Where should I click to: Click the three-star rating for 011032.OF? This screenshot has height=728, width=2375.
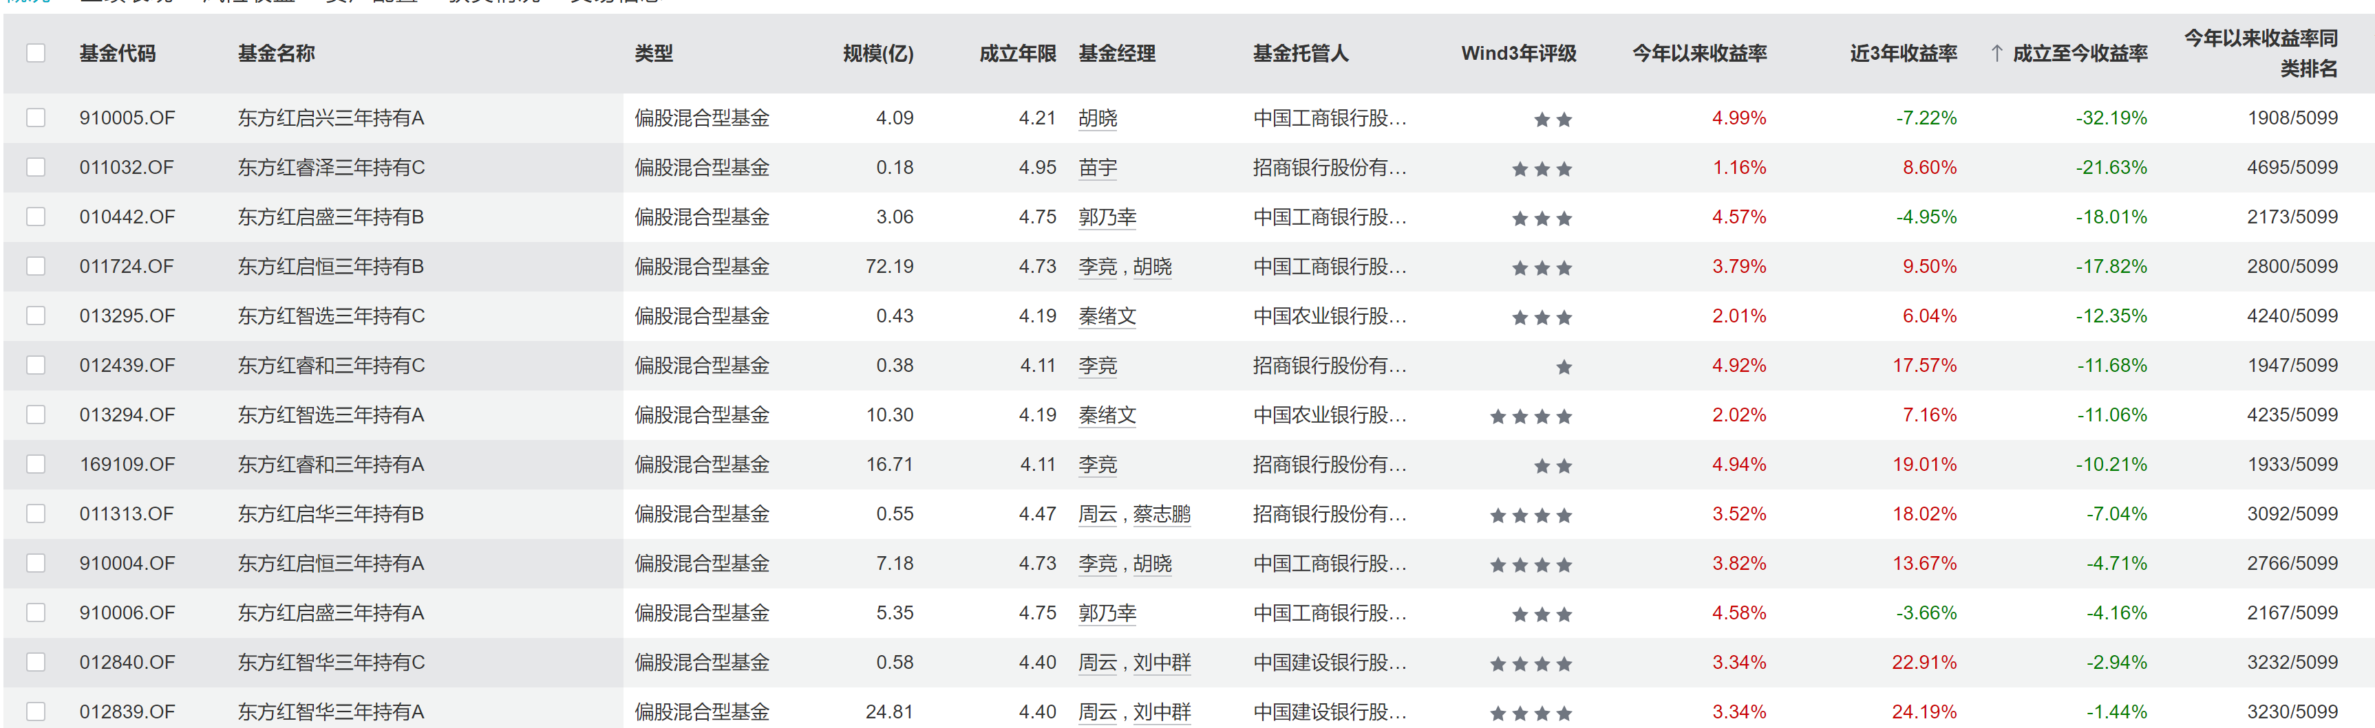[x=1542, y=170]
